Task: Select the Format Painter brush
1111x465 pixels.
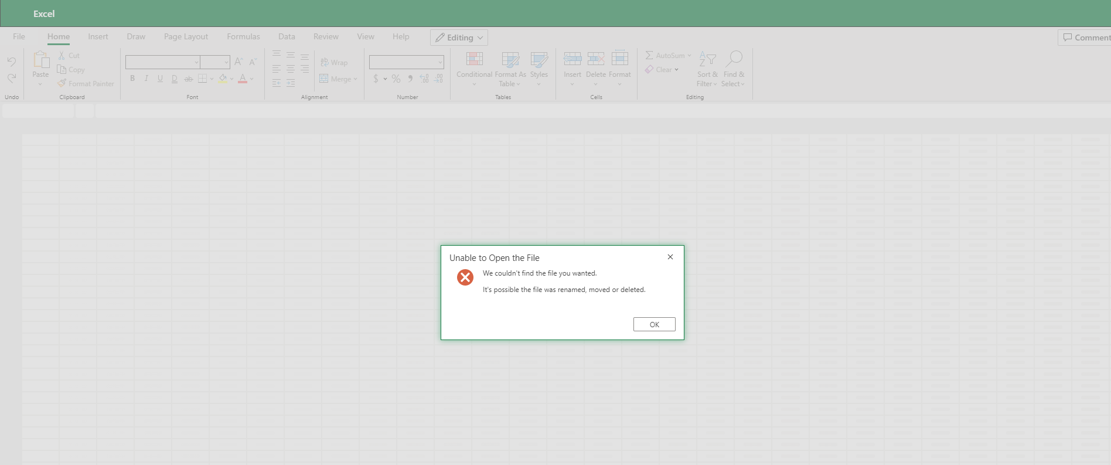Action: click(62, 83)
